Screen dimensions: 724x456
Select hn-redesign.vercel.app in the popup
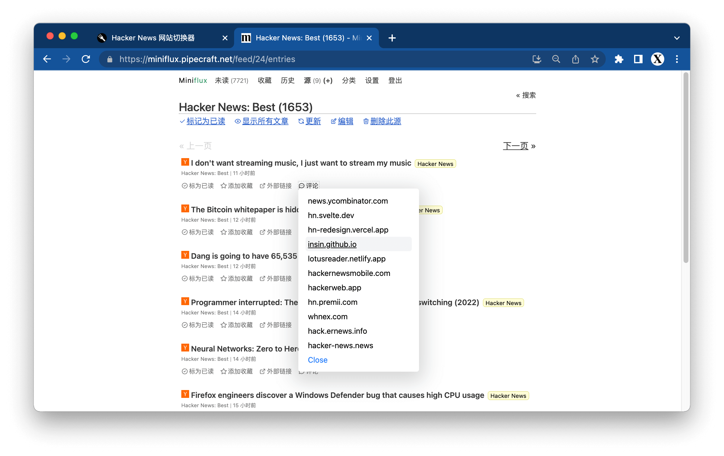[358, 230]
